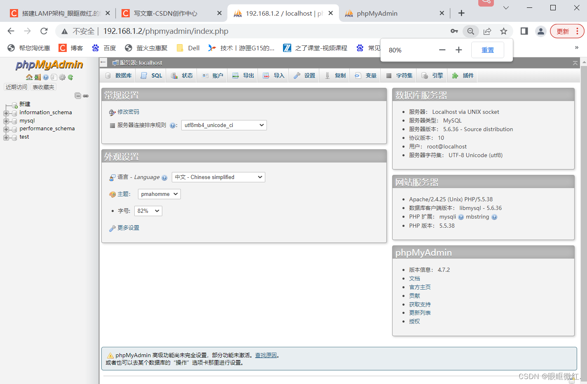Decrease zoom with minus in zoom popup
The height and width of the screenshot is (384, 587).
442,50
